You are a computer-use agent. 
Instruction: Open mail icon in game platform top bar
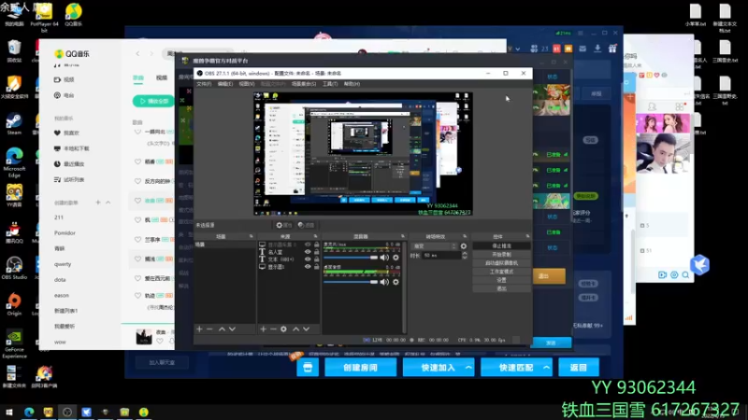pos(583,49)
